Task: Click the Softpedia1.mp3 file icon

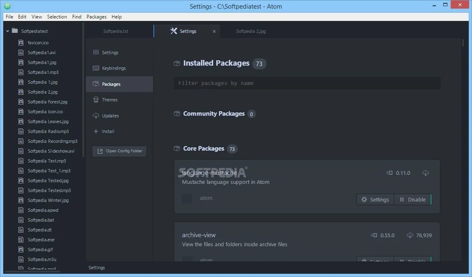Action: [x=21, y=72]
